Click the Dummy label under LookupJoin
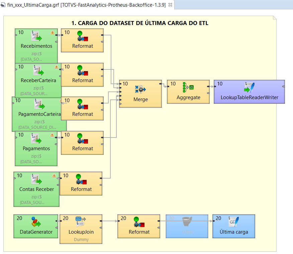 (81, 239)
